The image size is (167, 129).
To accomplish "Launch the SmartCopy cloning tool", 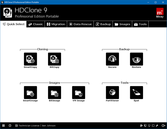I will tap(30, 59).
